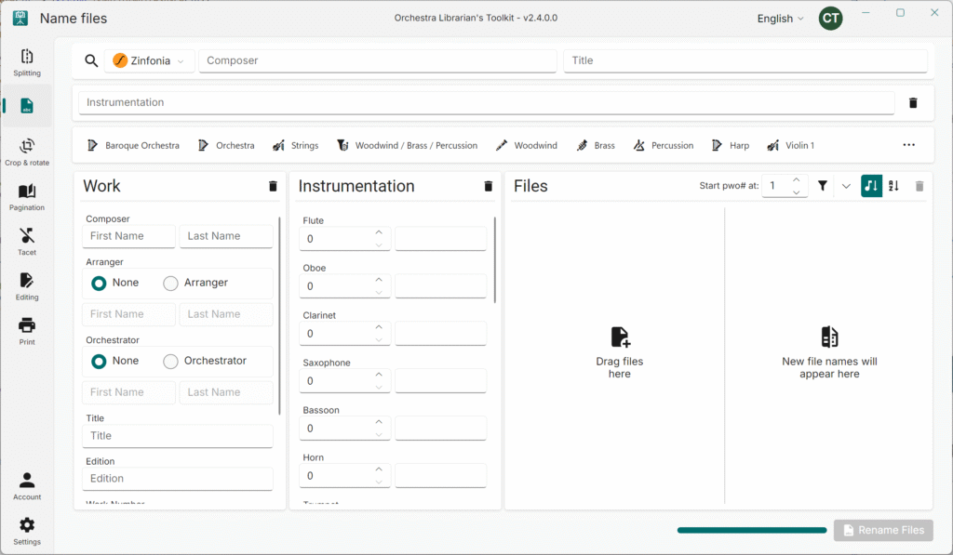This screenshot has width=953, height=555.
Task: Click the trash icon in Work panel
Action: [273, 186]
